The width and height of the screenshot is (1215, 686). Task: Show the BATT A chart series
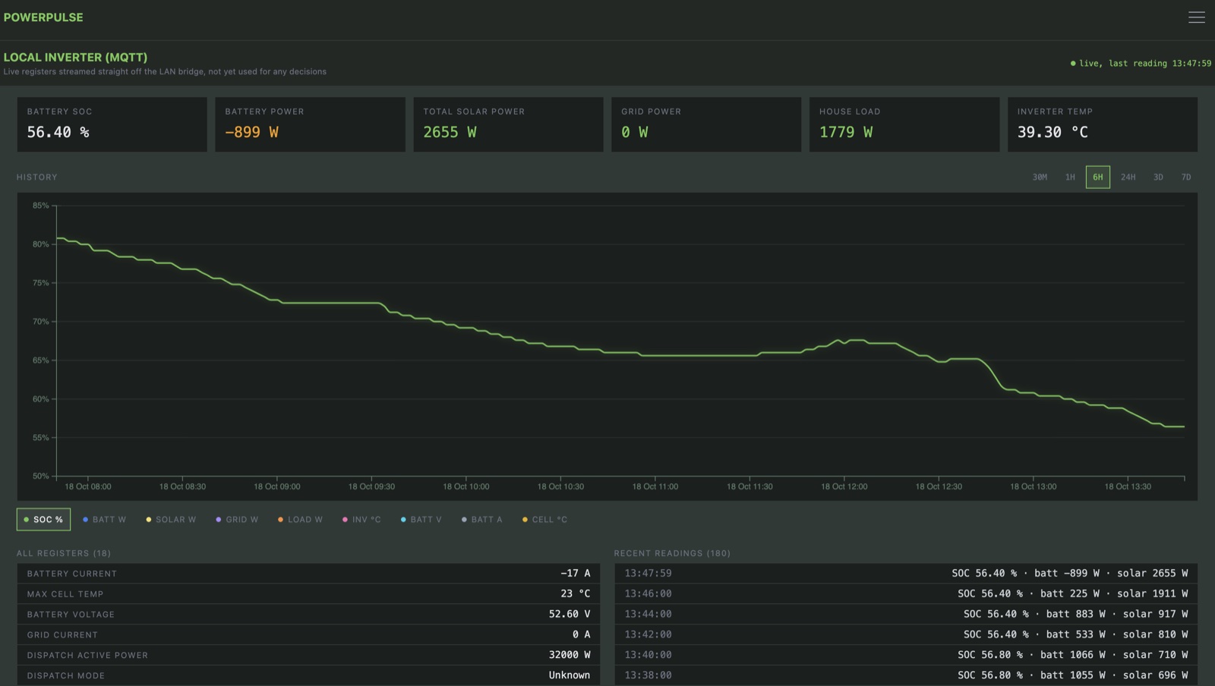tap(482, 520)
